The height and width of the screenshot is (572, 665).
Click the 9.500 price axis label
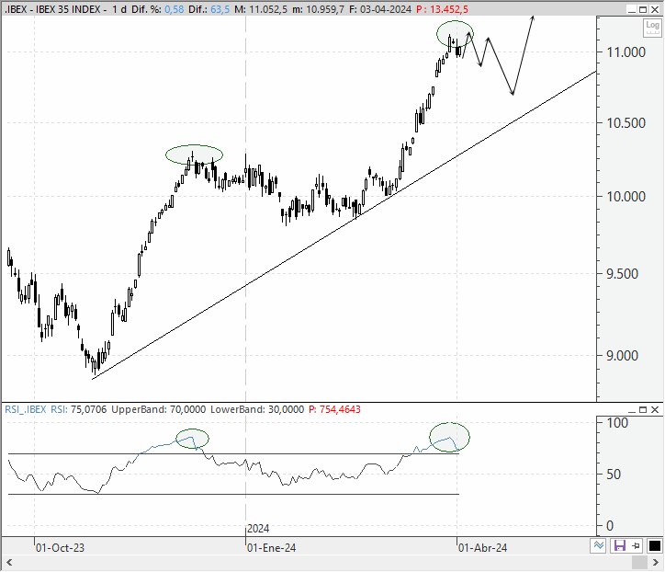[x=622, y=274]
